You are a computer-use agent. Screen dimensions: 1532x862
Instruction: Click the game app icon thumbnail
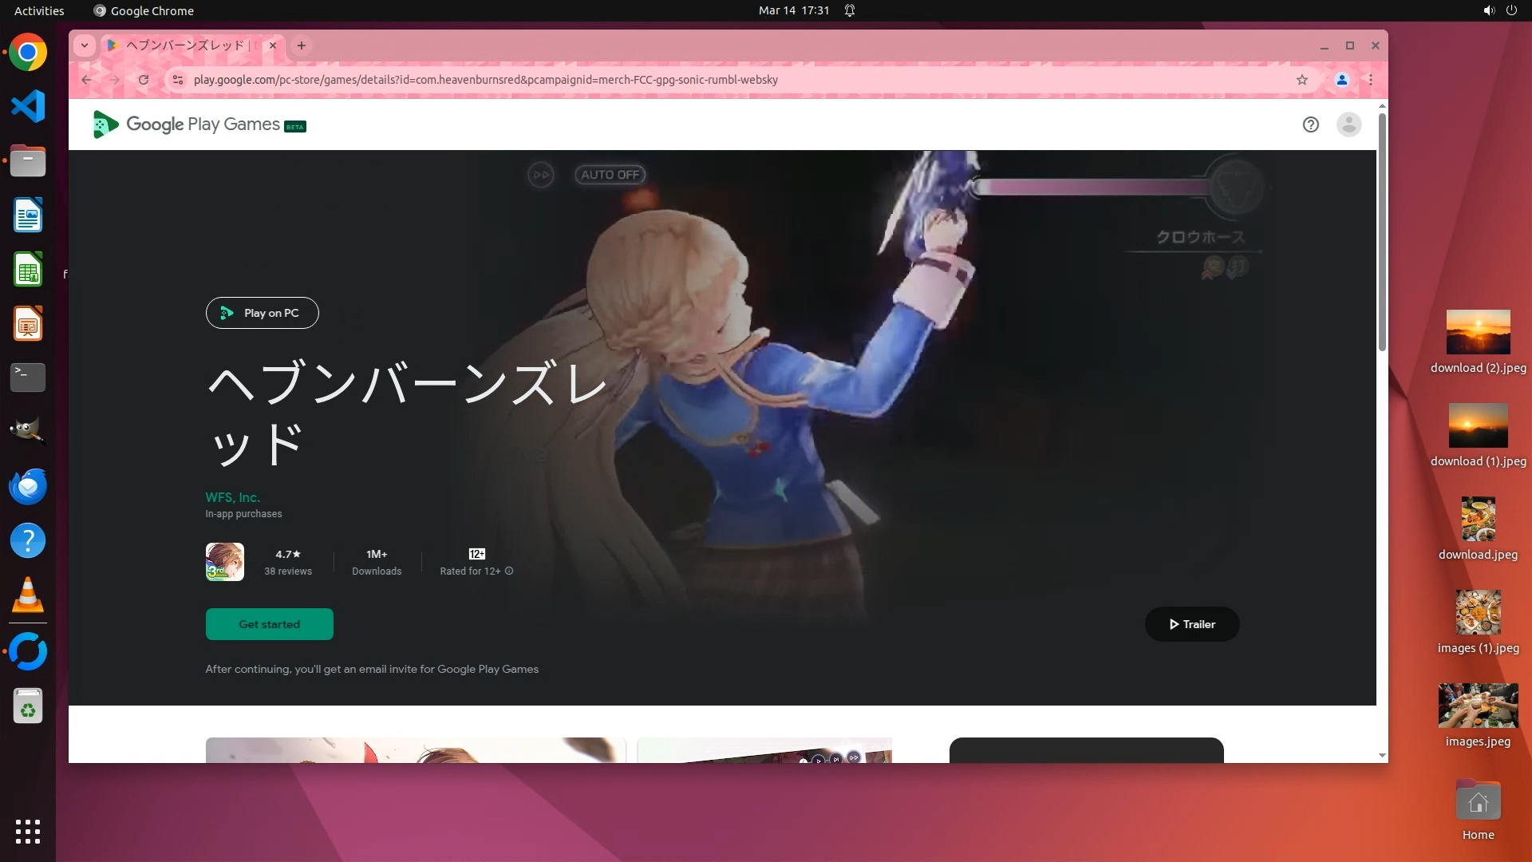[x=225, y=562]
